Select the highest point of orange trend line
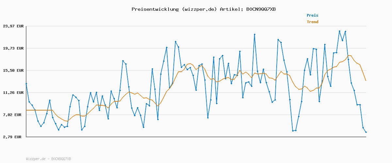 348,55
